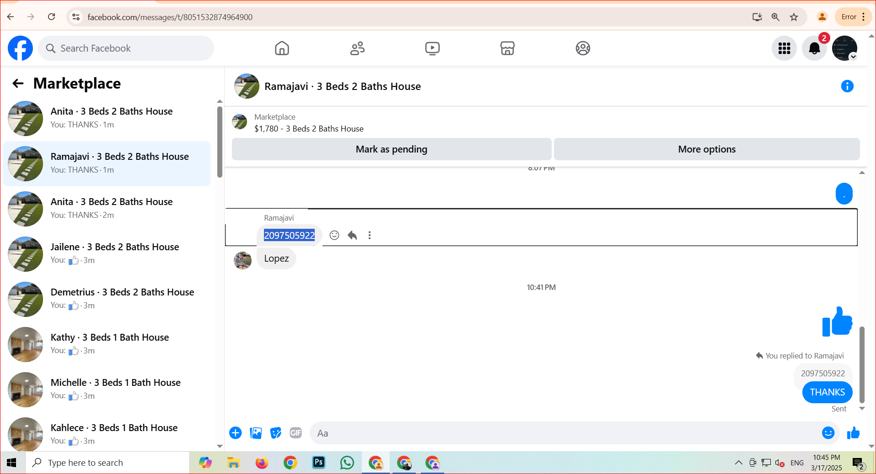The width and height of the screenshot is (876, 474).
Task: Open Anita conversation sent 1m ago
Action: click(x=107, y=118)
